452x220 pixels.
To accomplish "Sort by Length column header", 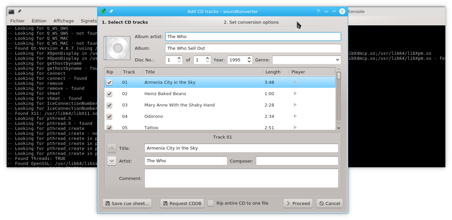I will point(276,72).
